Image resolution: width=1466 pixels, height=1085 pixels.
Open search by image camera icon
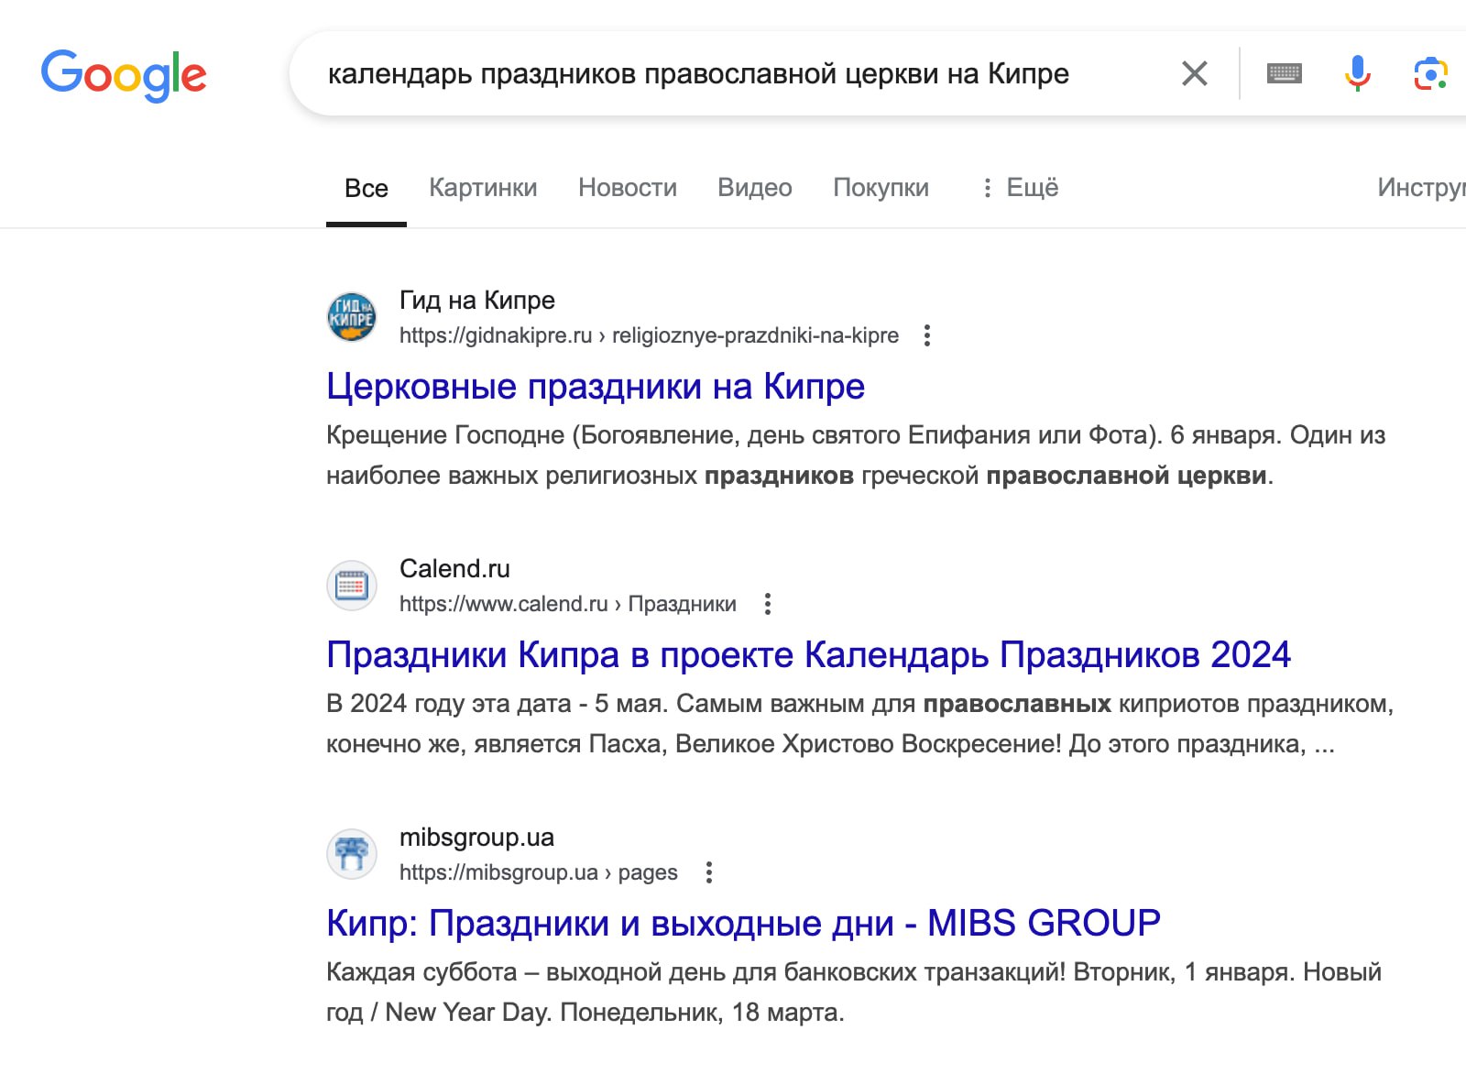coord(1429,73)
